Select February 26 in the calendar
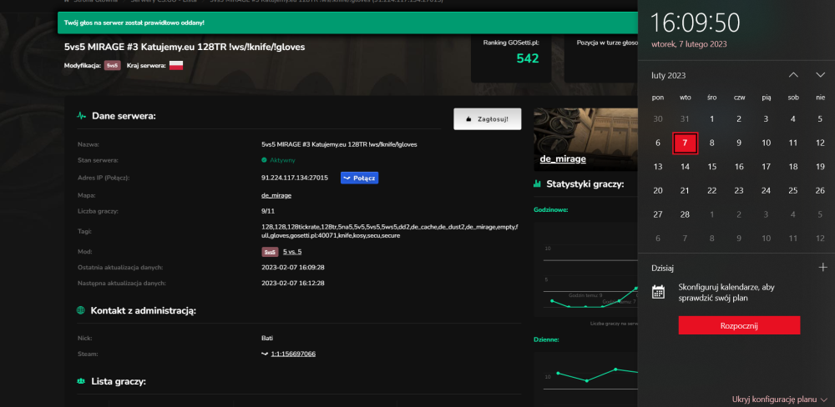835x407 pixels. 820,190
